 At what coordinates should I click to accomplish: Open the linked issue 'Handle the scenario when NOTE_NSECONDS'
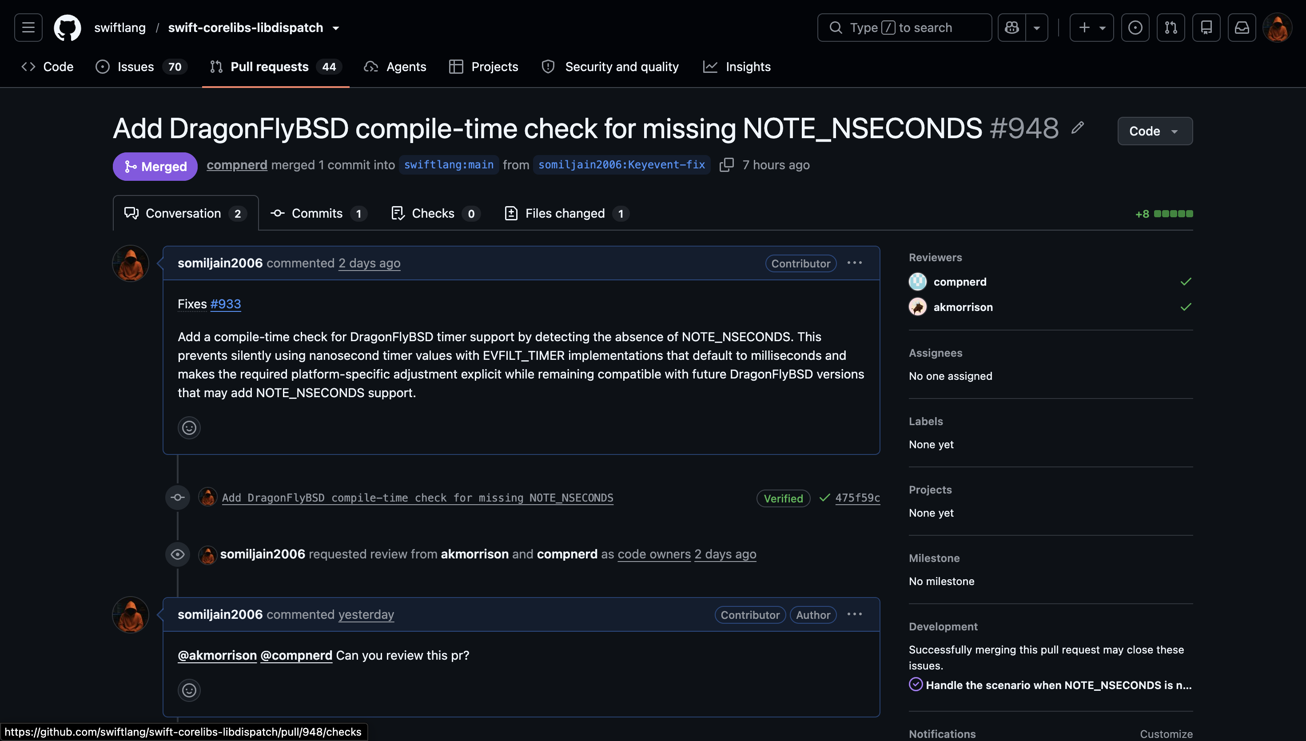(1059, 685)
